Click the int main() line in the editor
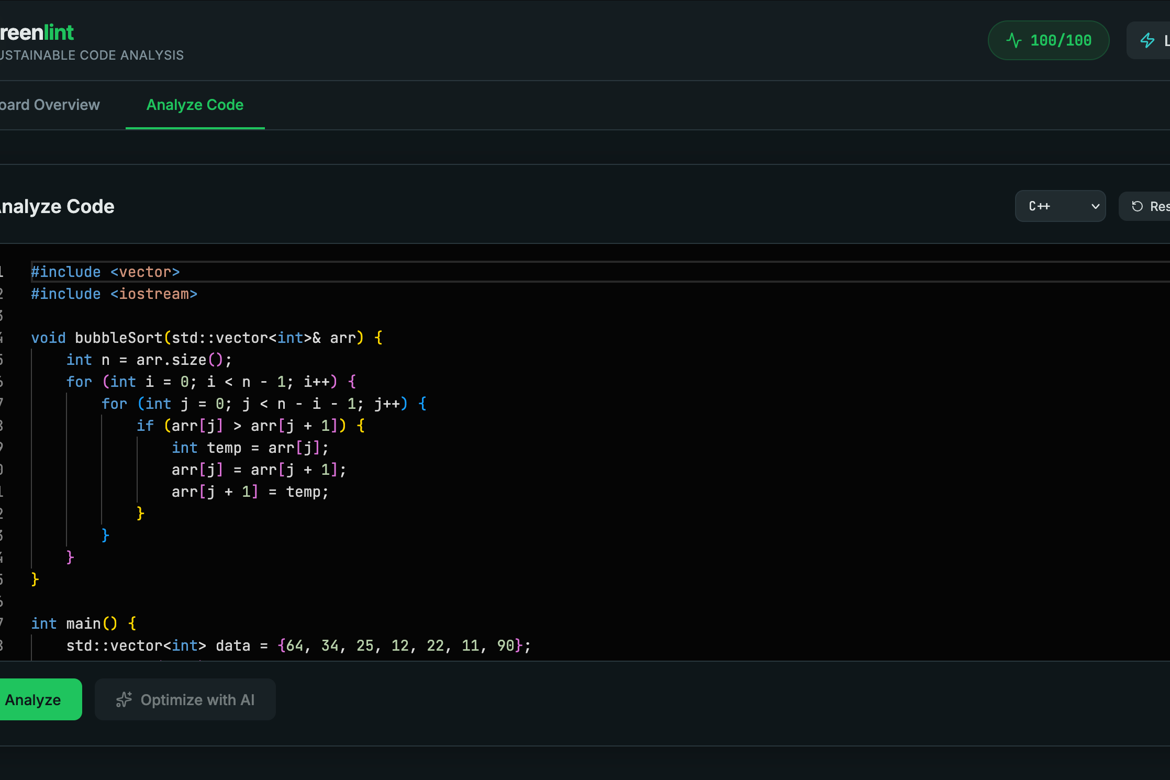This screenshot has width=1170, height=780. 84,623
